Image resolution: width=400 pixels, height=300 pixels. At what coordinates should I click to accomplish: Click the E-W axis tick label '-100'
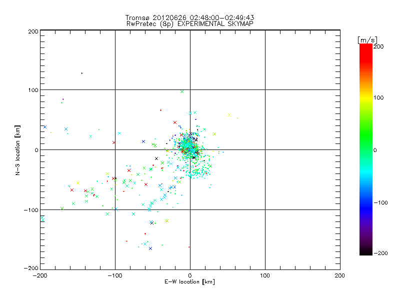coord(115,275)
